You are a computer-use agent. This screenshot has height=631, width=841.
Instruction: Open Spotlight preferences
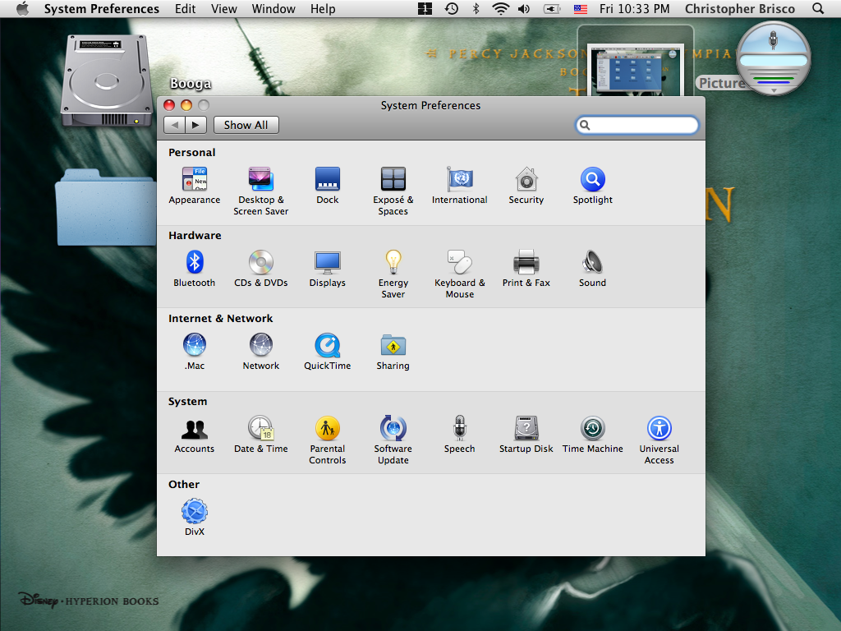click(x=592, y=179)
